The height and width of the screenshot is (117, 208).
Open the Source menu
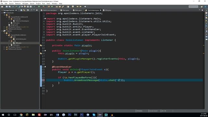tap(11, 4)
